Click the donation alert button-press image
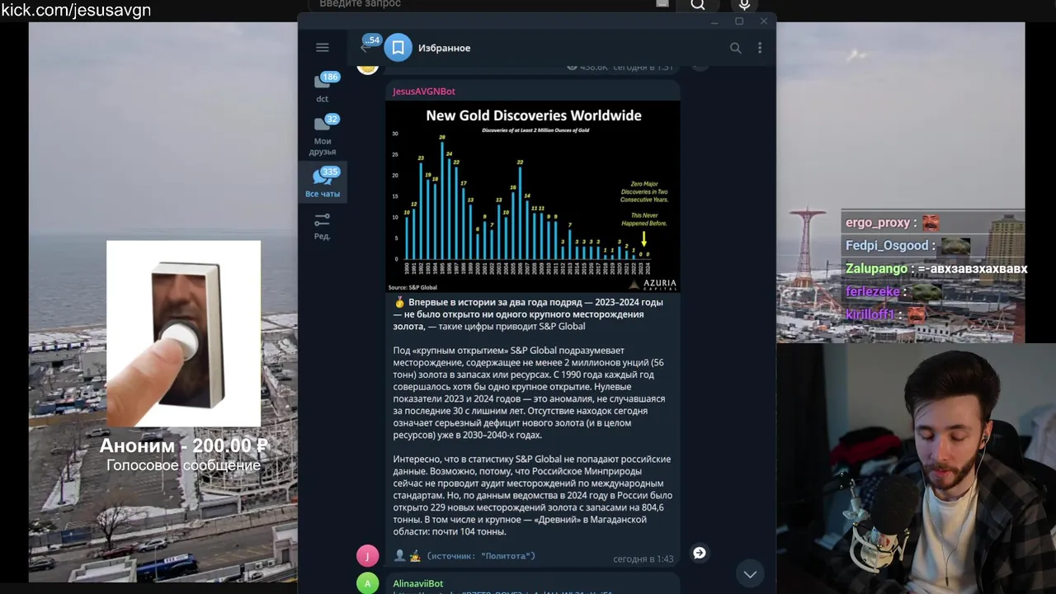This screenshot has width=1056, height=594. pos(183,333)
